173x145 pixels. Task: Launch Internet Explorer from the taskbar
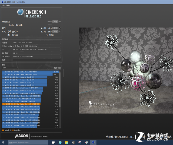tap(60, 143)
